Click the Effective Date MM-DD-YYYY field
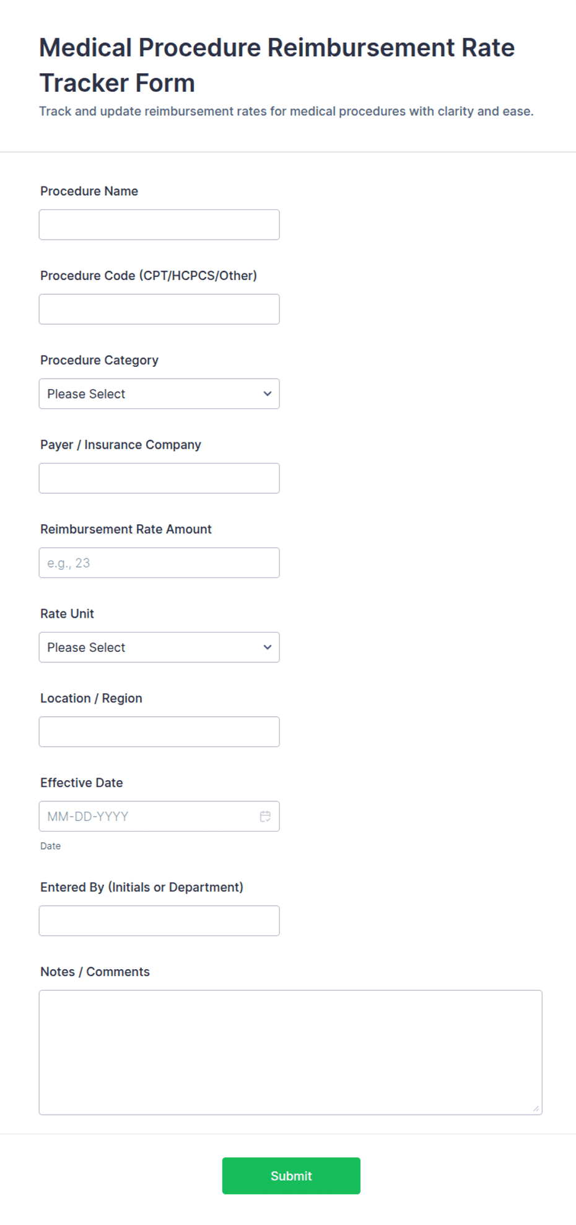Image resolution: width=576 pixels, height=1225 pixels. tap(159, 816)
